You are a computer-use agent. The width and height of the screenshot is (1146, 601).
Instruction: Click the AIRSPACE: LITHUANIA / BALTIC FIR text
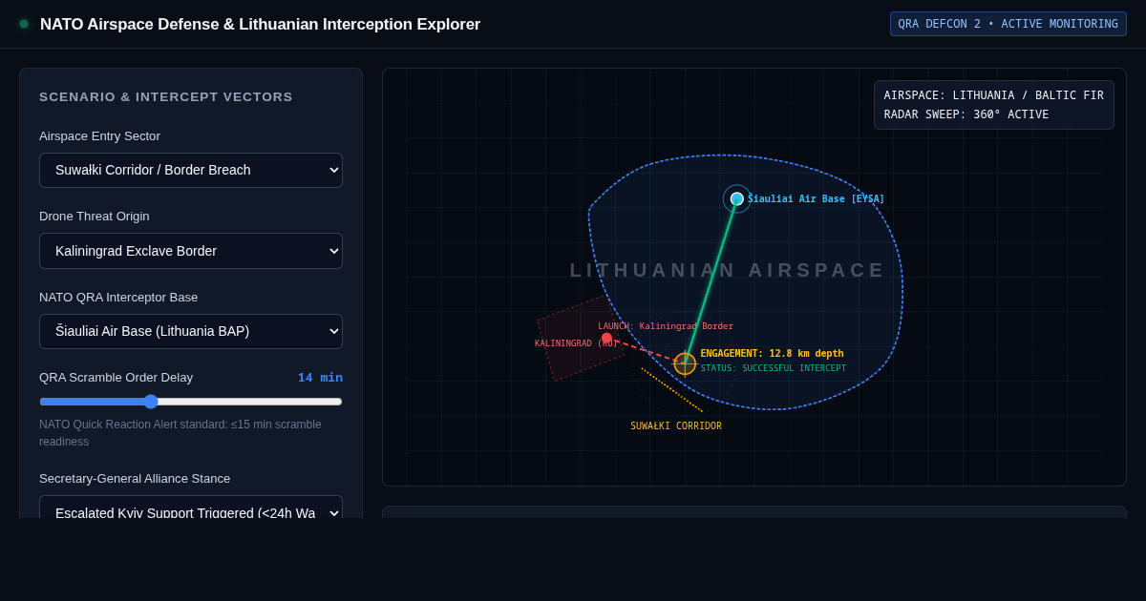[993, 95]
